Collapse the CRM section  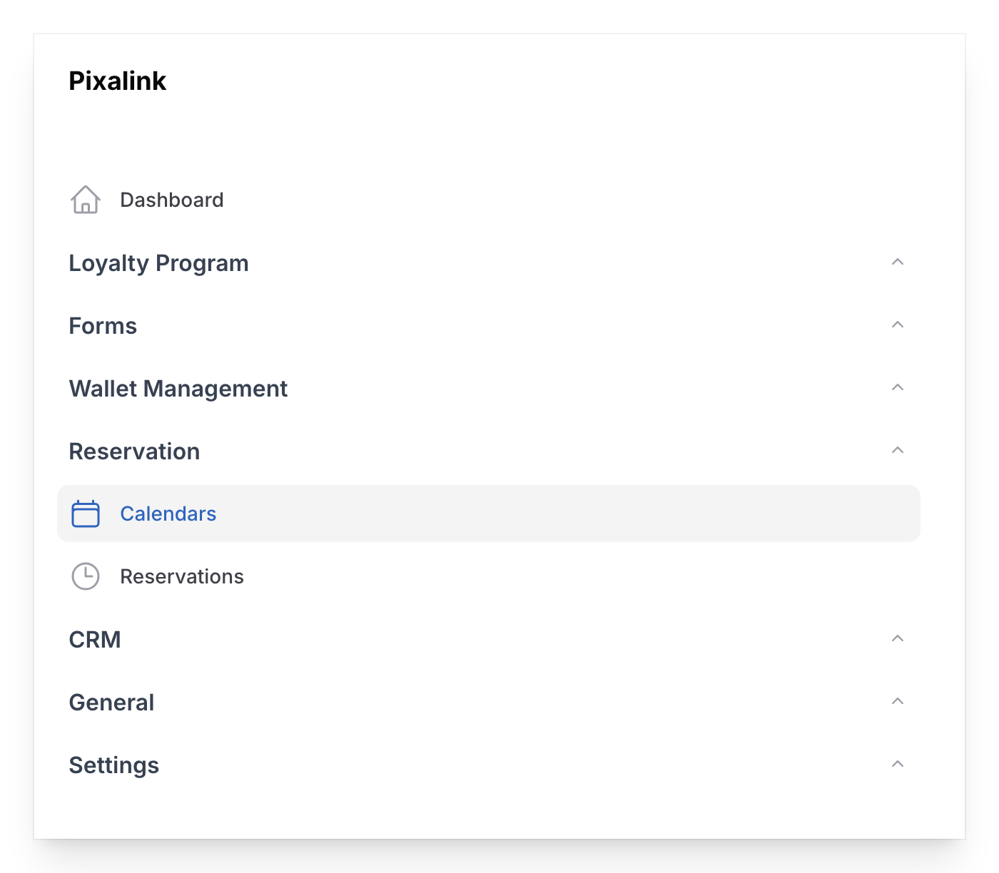(898, 638)
